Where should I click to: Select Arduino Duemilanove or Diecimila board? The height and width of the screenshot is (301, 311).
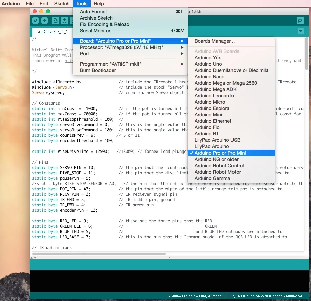[231, 70]
